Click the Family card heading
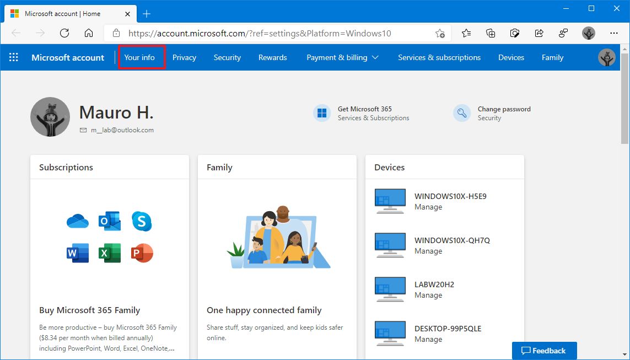630x360 pixels. click(x=219, y=167)
